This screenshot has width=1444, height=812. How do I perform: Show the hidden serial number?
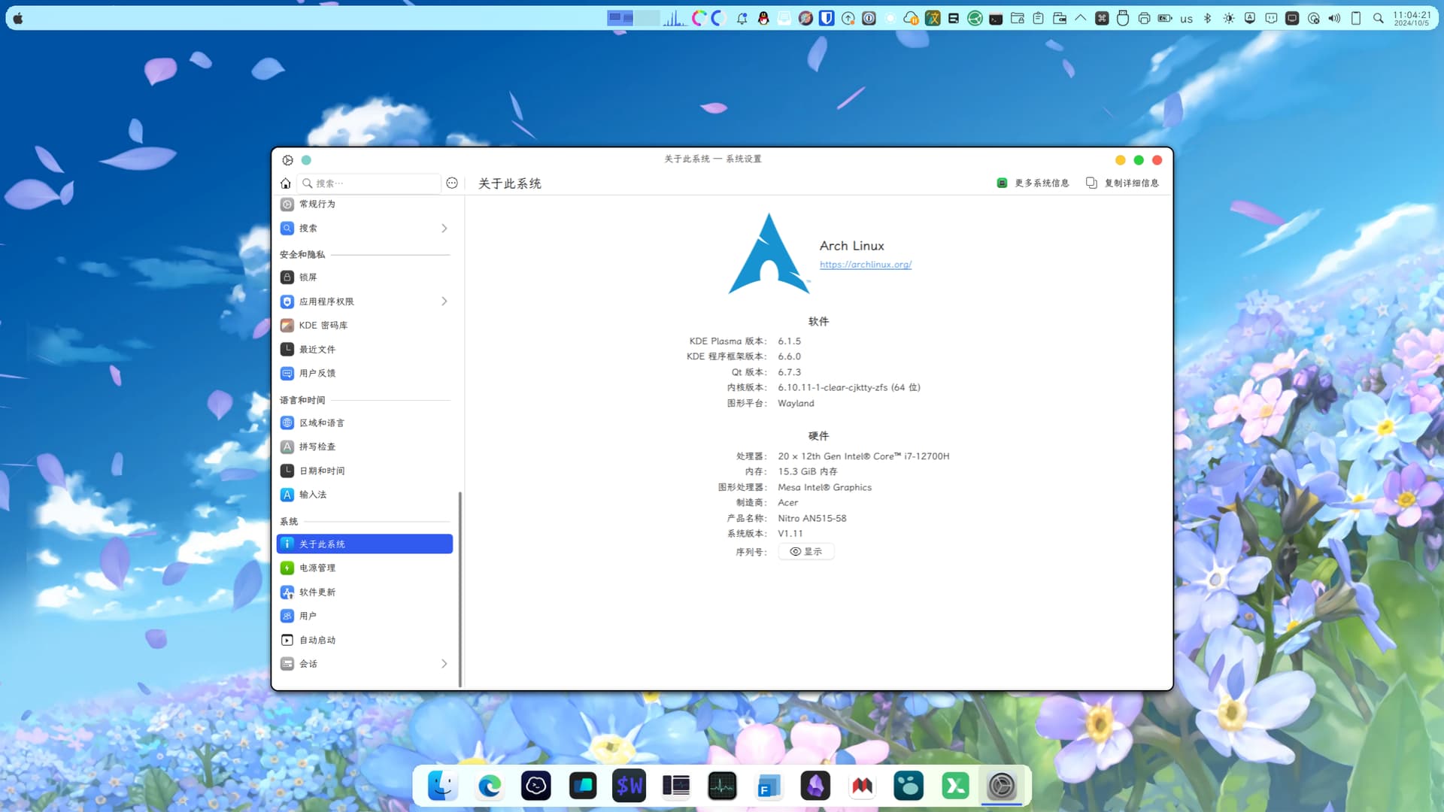point(806,552)
